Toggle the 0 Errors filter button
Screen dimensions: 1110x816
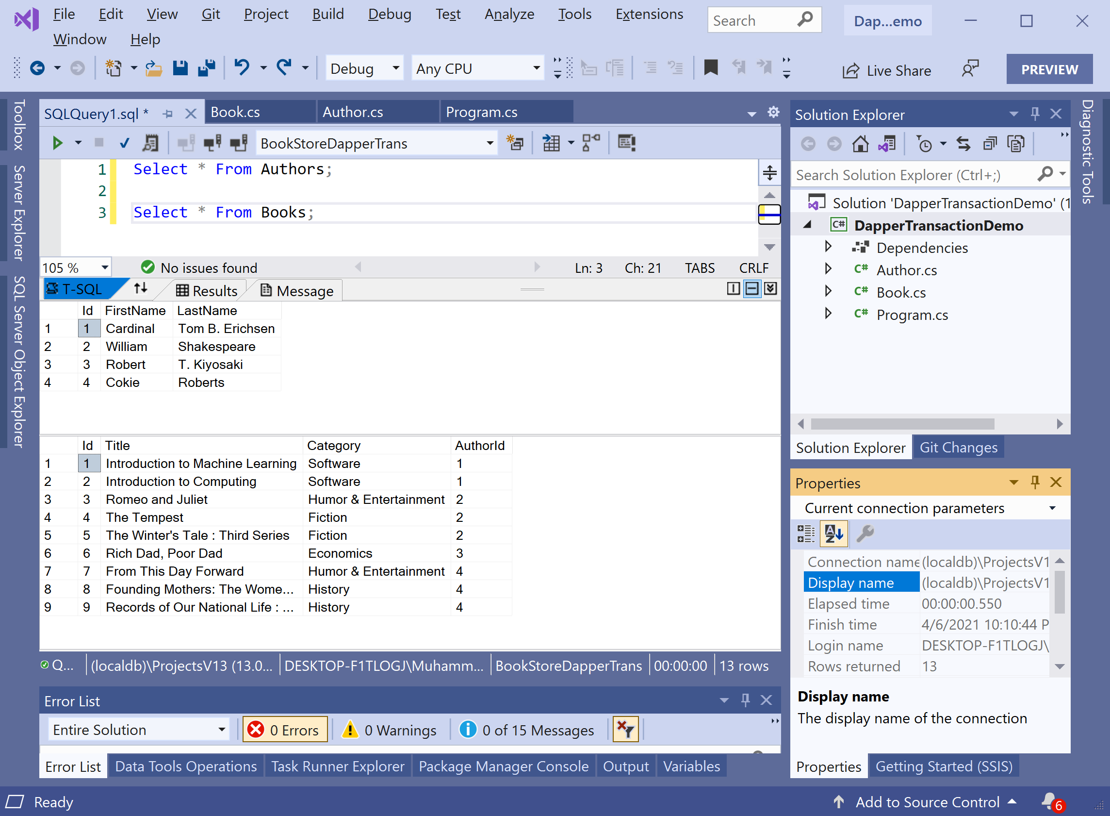(x=285, y=730)
